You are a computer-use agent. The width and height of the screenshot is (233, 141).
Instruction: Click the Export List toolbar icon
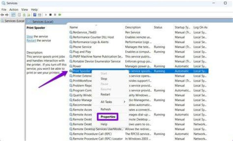click(x=29, y=15)
